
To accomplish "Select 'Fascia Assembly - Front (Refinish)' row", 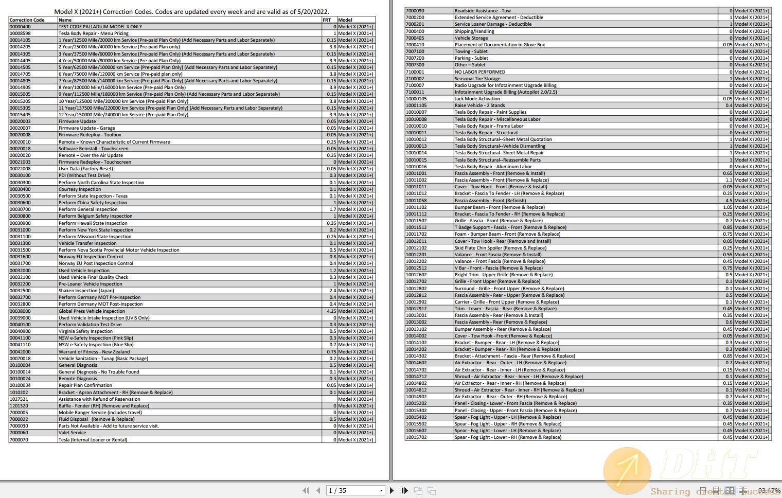I will (x=588, y=200).
